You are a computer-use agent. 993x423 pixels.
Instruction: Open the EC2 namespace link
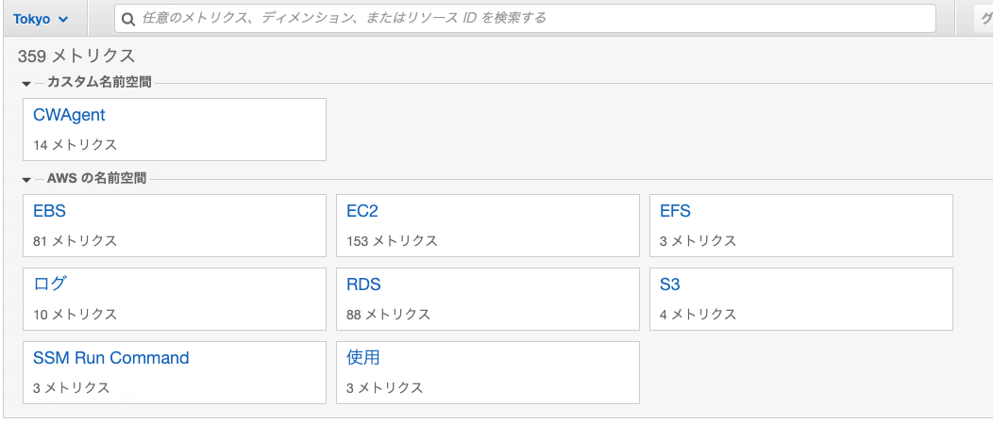point(362,211)
